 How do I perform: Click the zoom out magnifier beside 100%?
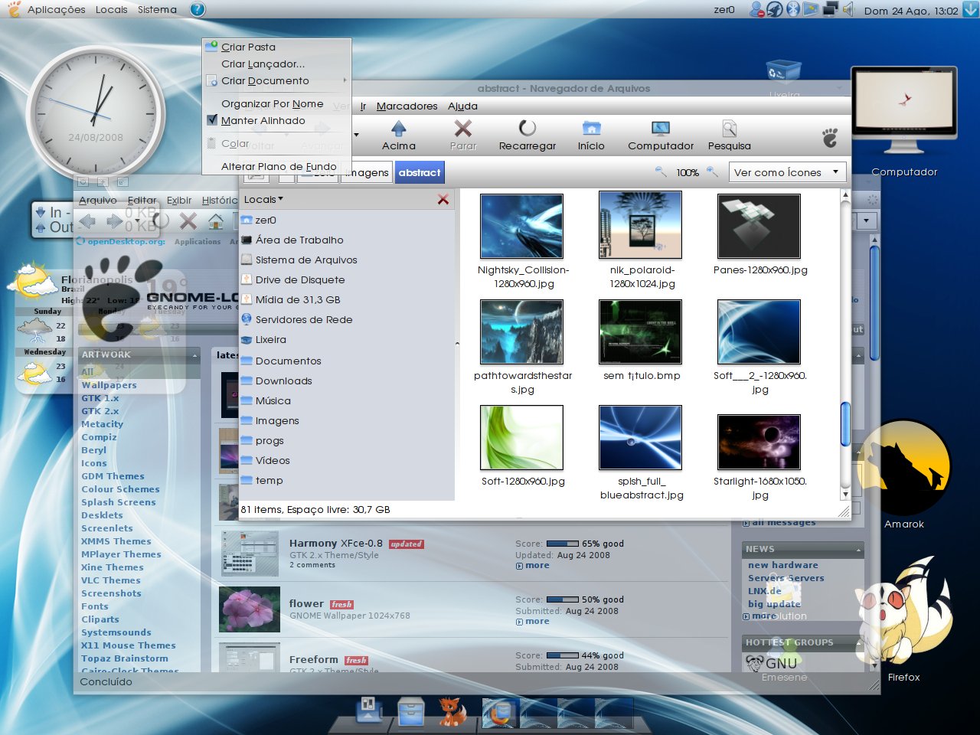tap(661, 172)
